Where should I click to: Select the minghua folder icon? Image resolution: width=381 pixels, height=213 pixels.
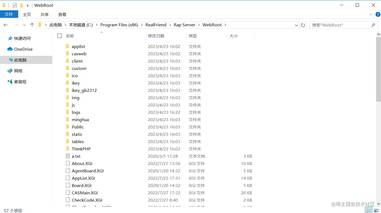coord(68,120)
